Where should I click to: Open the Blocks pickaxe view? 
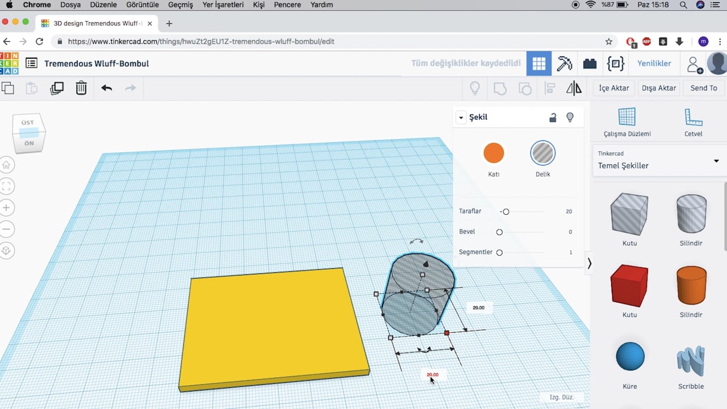(x=564, y=64)
